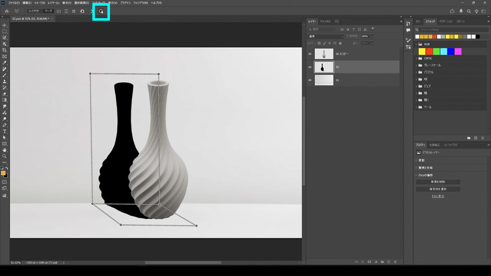The image size is (491, 276).
Task: Open the イメージ menu
Action: pyautogui.click(x=39, y=3)
